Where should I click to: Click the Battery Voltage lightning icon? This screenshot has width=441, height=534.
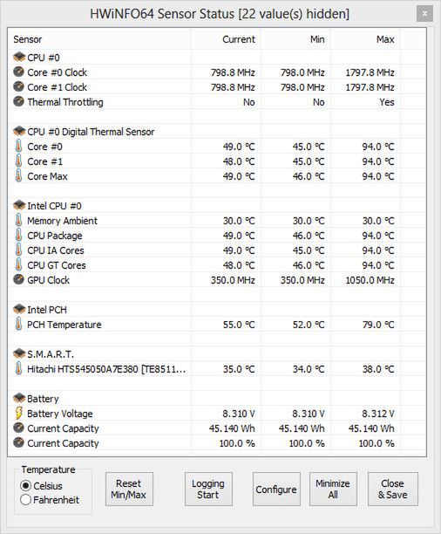tap(18, 413)
